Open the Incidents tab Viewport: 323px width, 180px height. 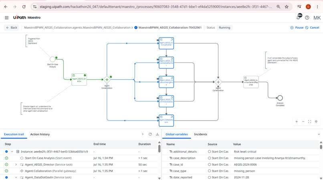click(x=200, y=134)
